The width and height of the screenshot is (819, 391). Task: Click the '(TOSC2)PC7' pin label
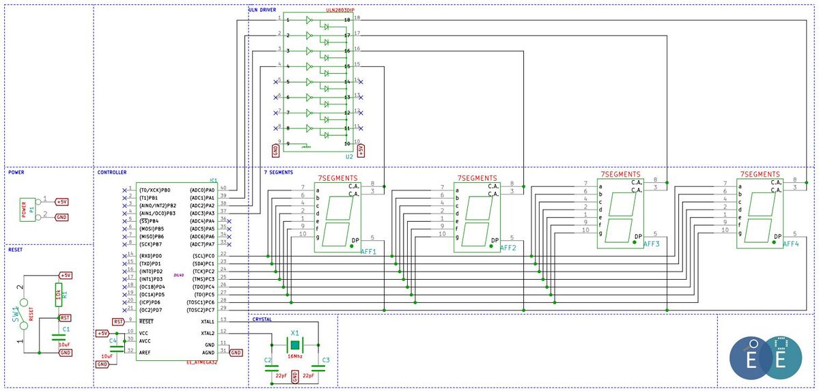(x=201, y=310)
